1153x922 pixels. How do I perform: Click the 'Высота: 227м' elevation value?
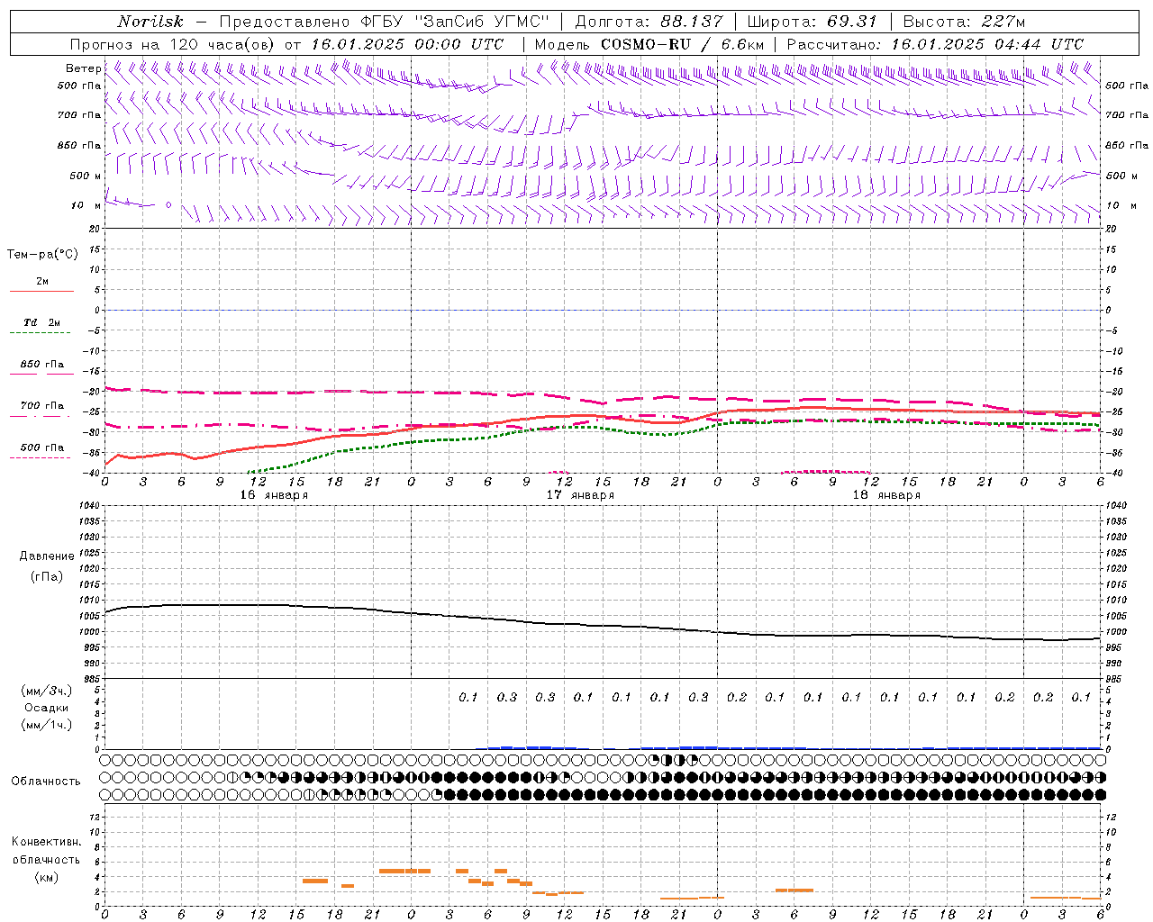[x=964, y=22]
